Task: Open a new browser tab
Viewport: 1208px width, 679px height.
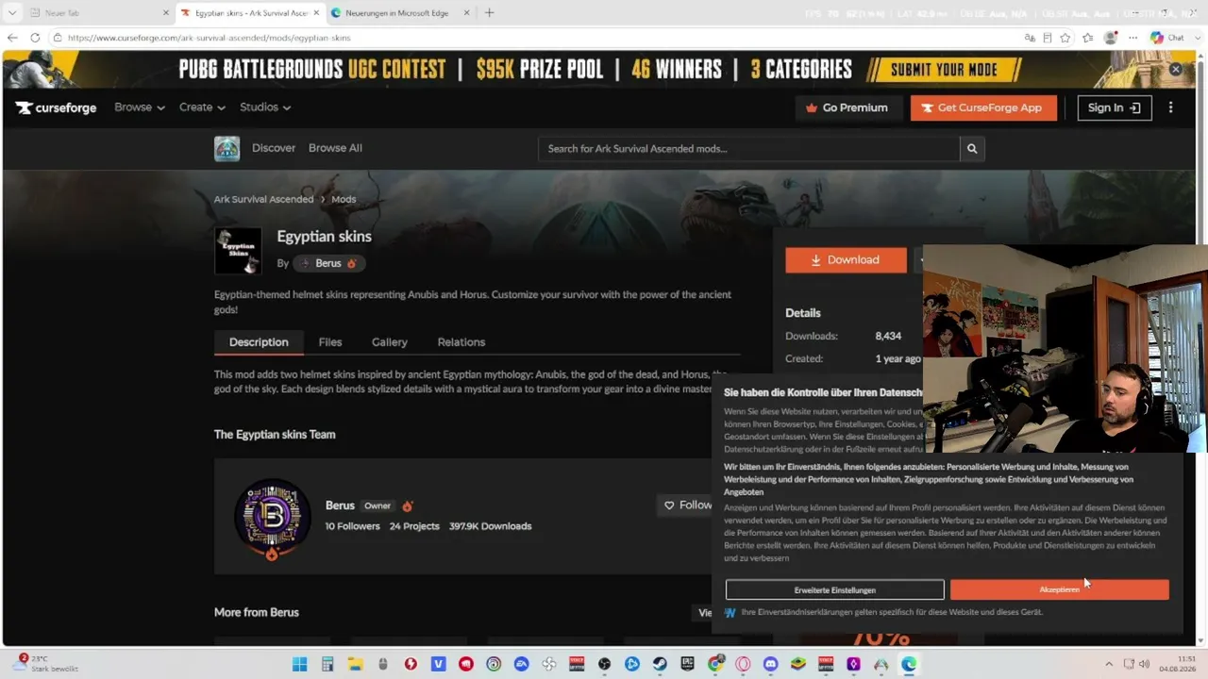Action: coord(489,13)
